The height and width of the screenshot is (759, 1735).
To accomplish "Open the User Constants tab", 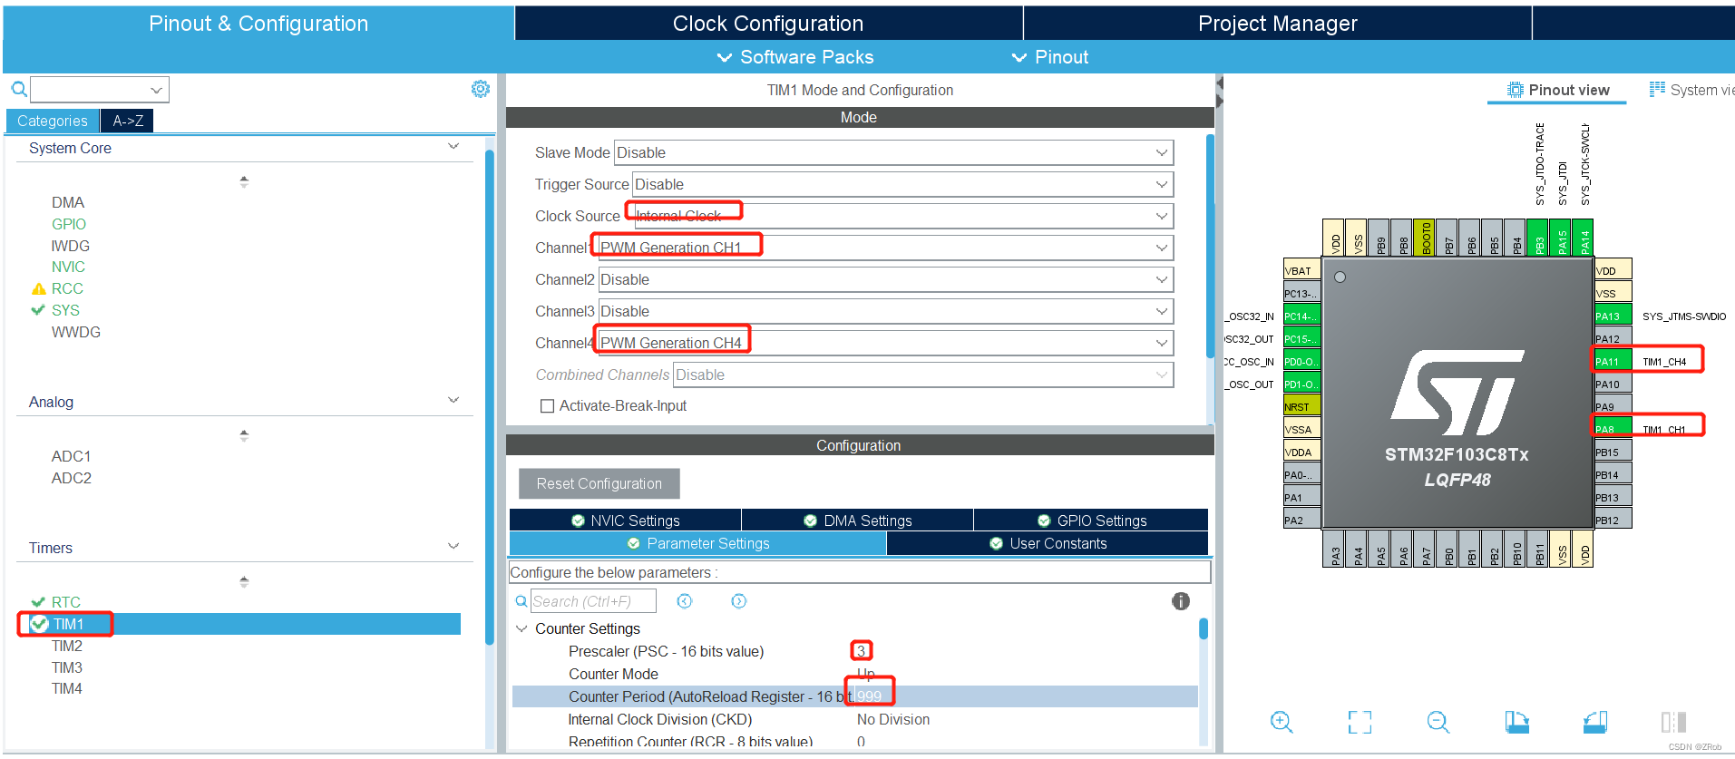I will [1048, 543].
